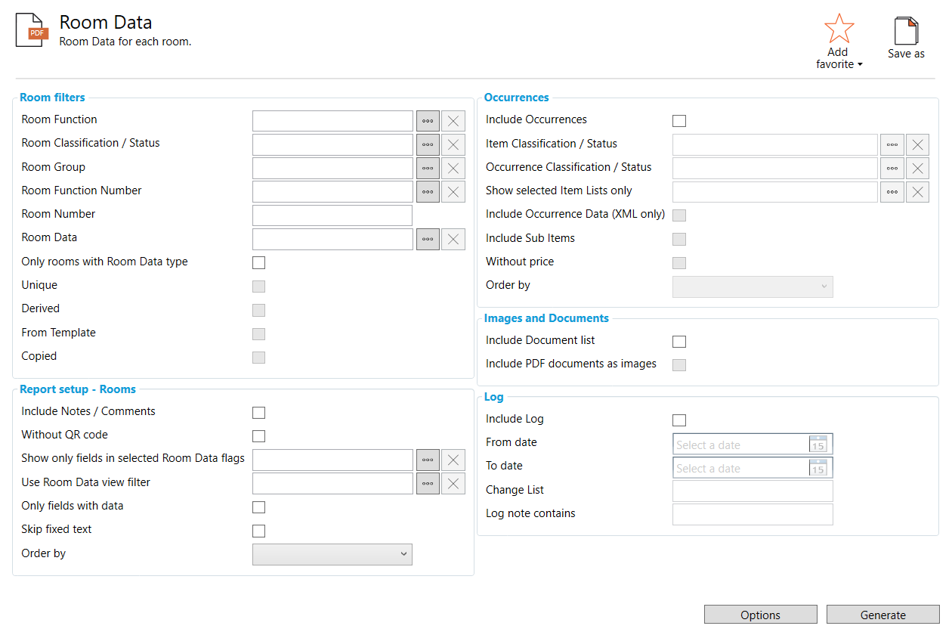The image size is (952, 632).
Task: Click the Without QR code checkbox
Action: coord(258,435)
